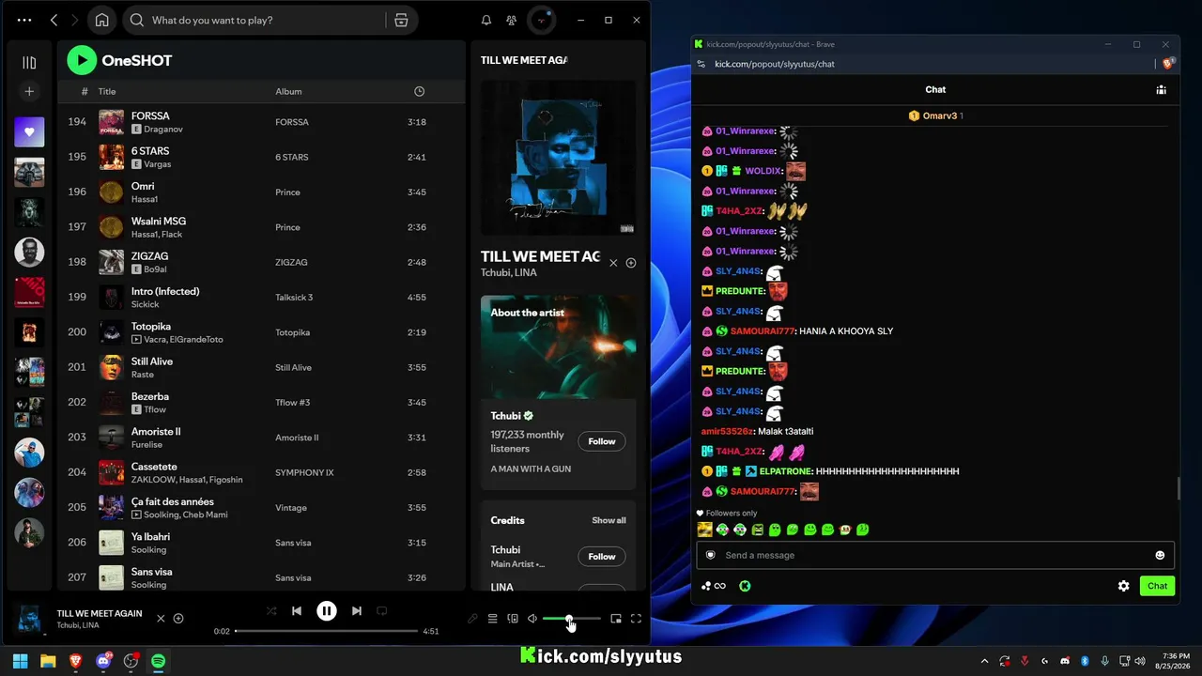Open Spotify Home

101,20
